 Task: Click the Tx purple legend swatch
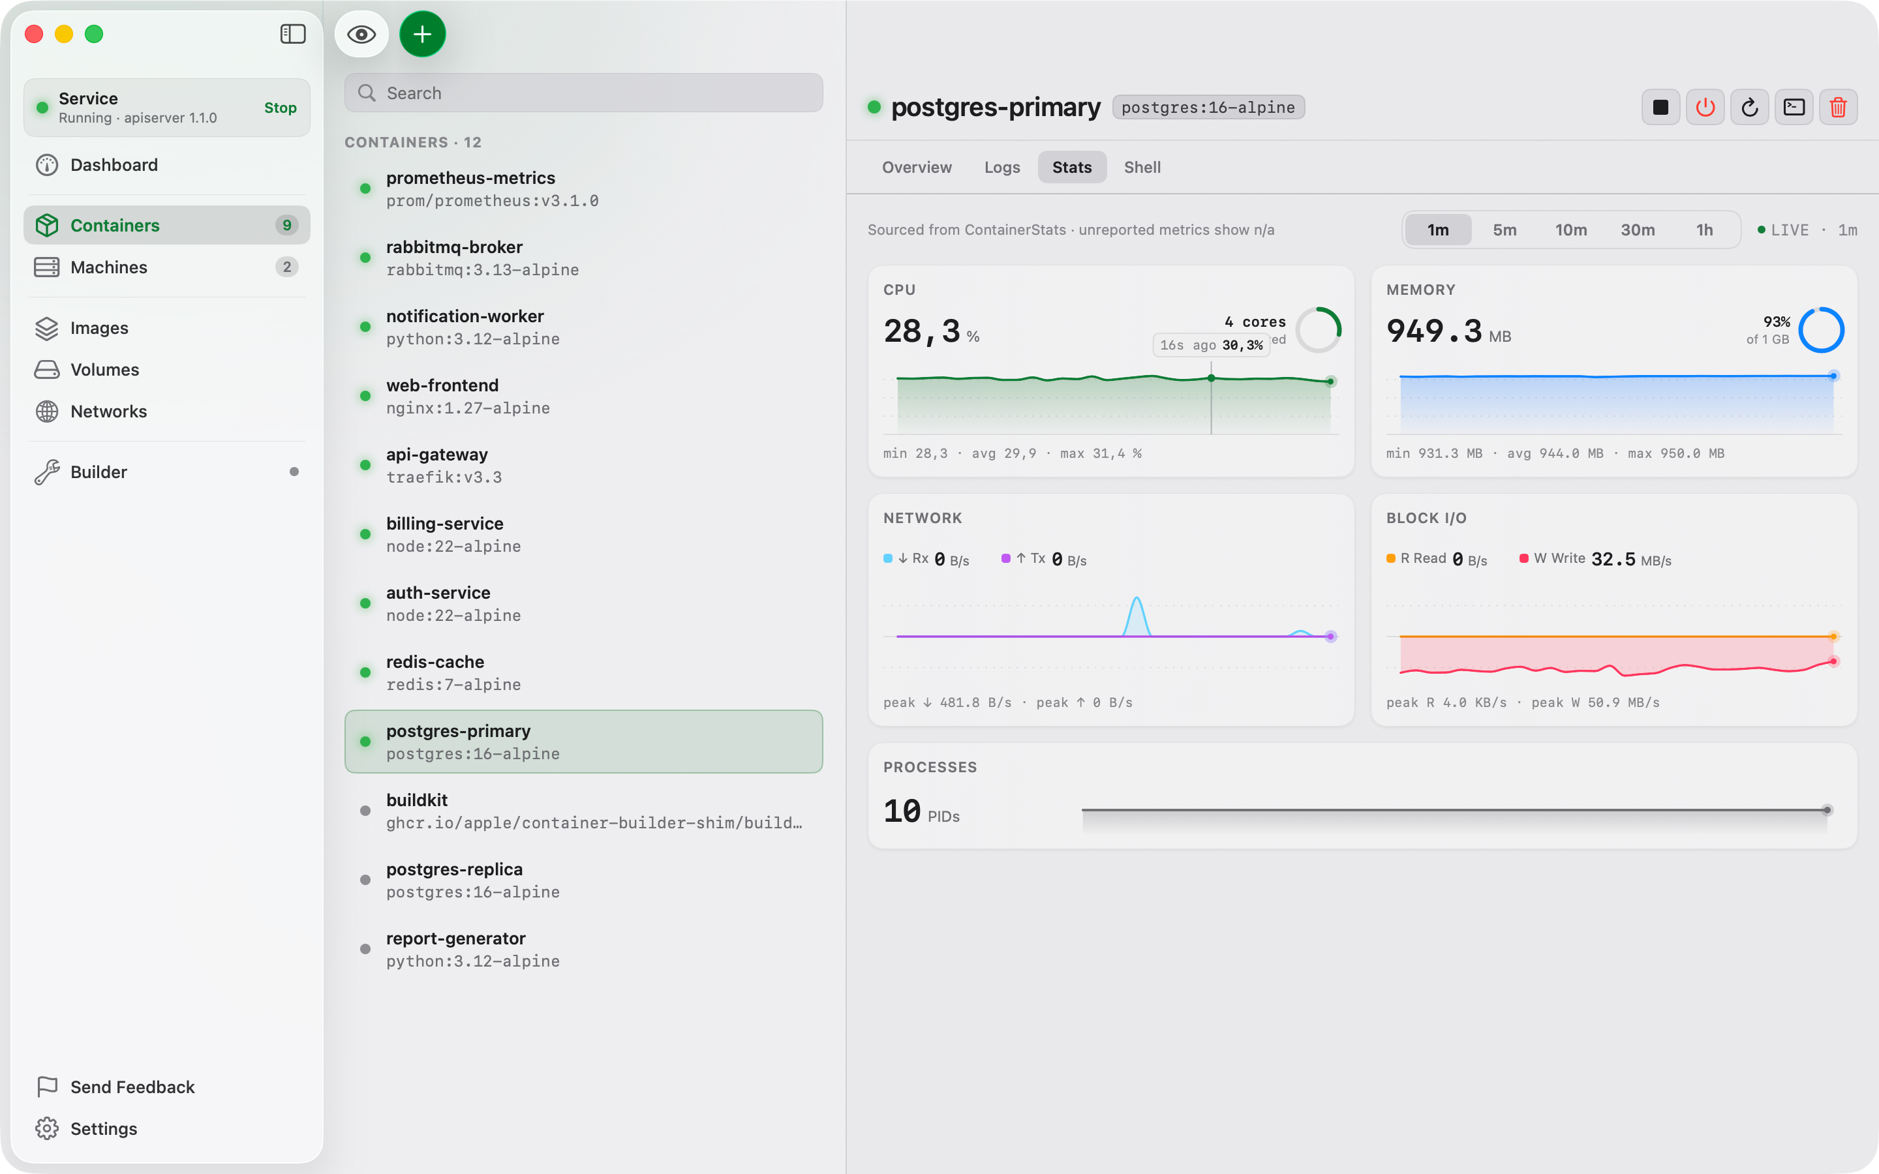tap(1005, 558)
